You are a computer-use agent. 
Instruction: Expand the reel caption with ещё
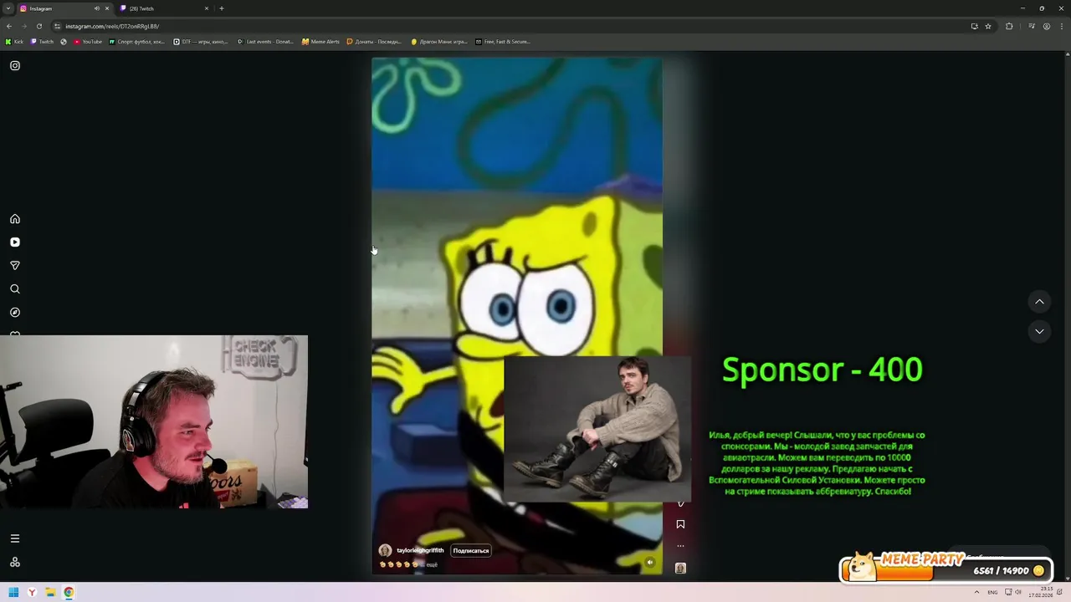pos(432,564)
